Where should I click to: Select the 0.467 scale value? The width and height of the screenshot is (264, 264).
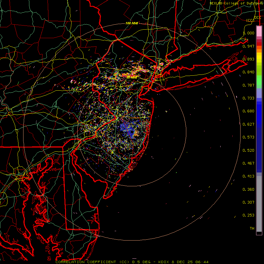tap(248, 163)
